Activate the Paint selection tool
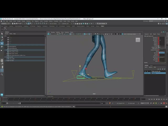Viewport: 168px width, 126px height. 2,40
